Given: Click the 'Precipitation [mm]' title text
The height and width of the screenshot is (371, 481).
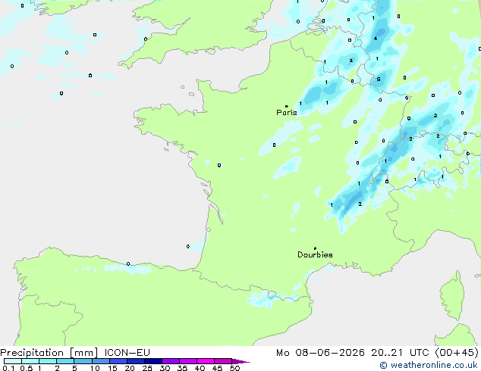Looking at the screenshot, I should [x=49, y=353].
